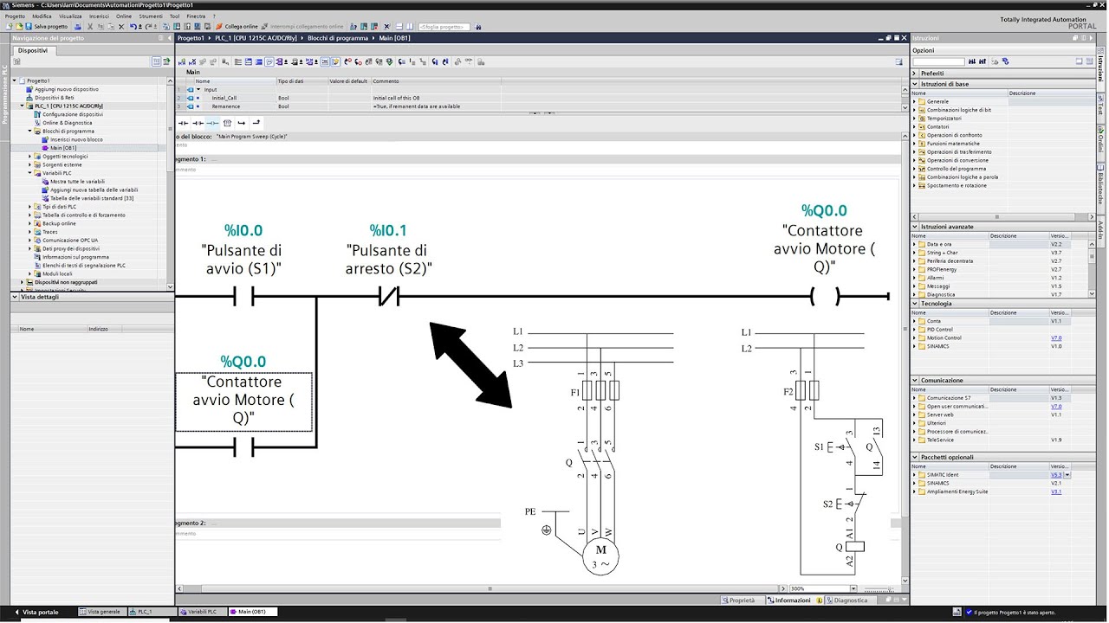
Task: Click the close branch favorite icon
Action: click(256, 123)
